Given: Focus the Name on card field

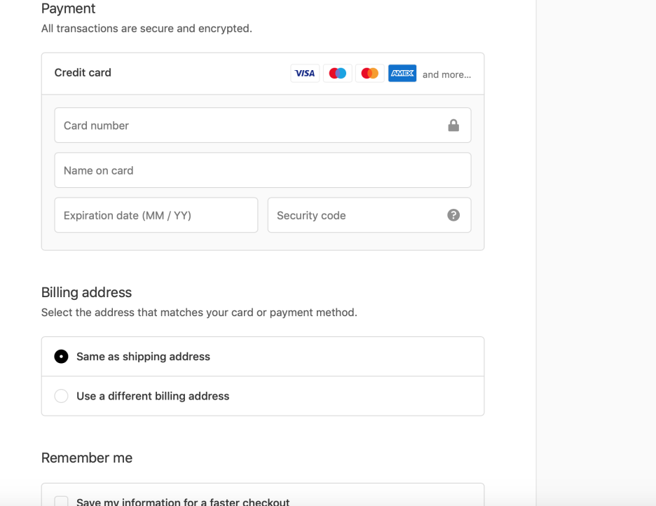Looking at the screenshot, I should click(x=263, y=170).
